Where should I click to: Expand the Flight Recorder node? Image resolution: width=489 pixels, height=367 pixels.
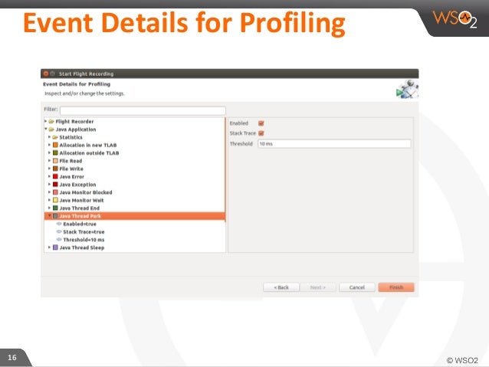click(45, 121)
